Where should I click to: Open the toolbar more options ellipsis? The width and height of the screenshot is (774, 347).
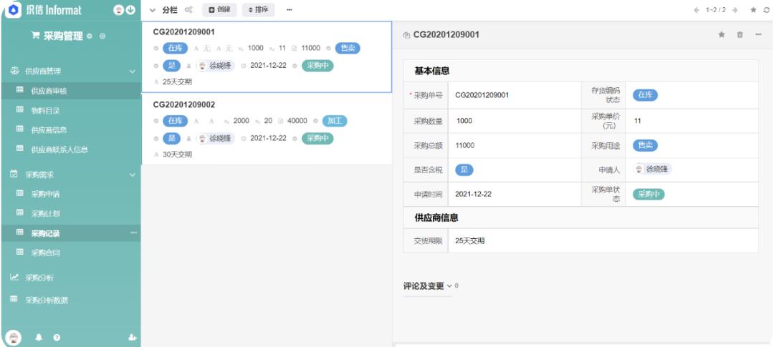pos(290,10)
